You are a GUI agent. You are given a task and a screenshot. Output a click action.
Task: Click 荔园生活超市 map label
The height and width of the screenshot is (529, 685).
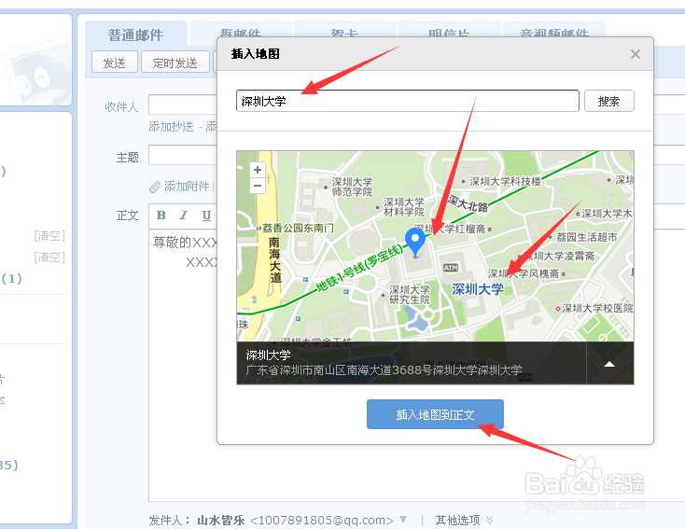(586, 237)
